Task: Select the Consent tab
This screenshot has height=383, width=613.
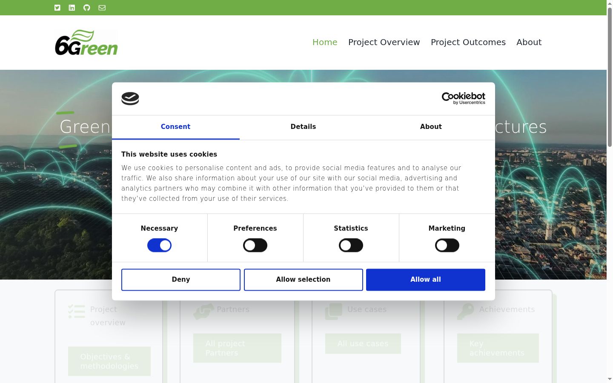Action: coord(175,127)
